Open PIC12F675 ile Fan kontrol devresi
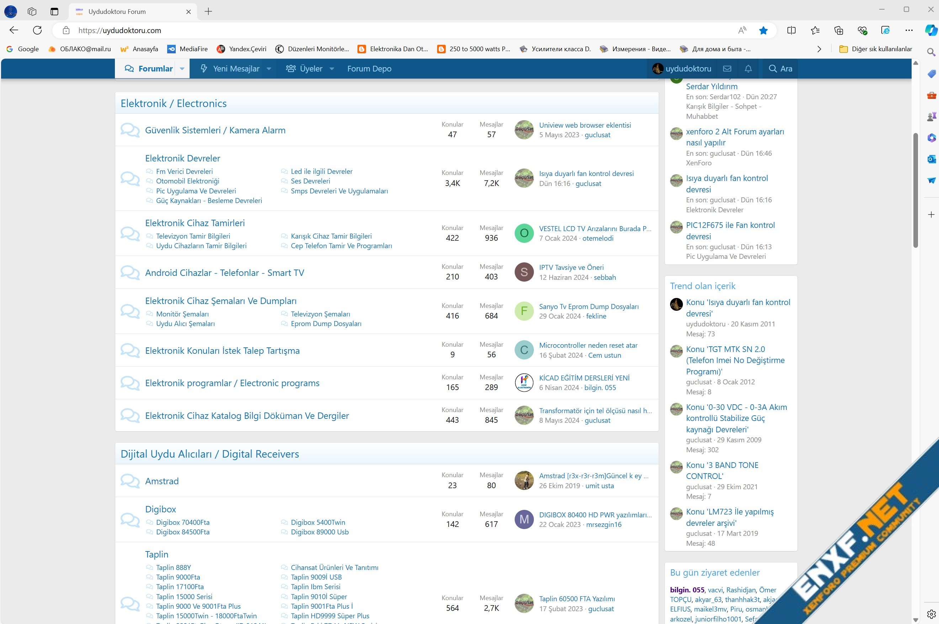The height and width of the screenshot is (624, 939). point(730,231)
